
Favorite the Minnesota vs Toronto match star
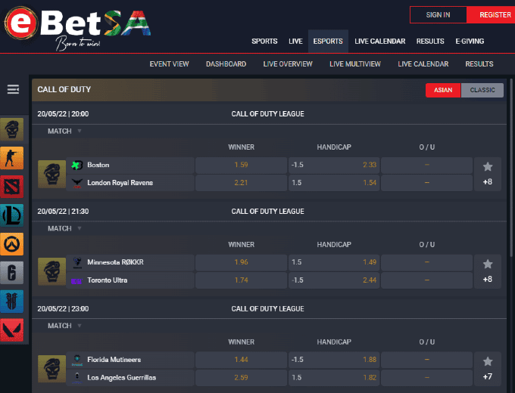[x=488, y=264]
